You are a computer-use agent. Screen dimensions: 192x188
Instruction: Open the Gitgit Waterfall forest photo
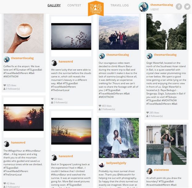(166, 32)
